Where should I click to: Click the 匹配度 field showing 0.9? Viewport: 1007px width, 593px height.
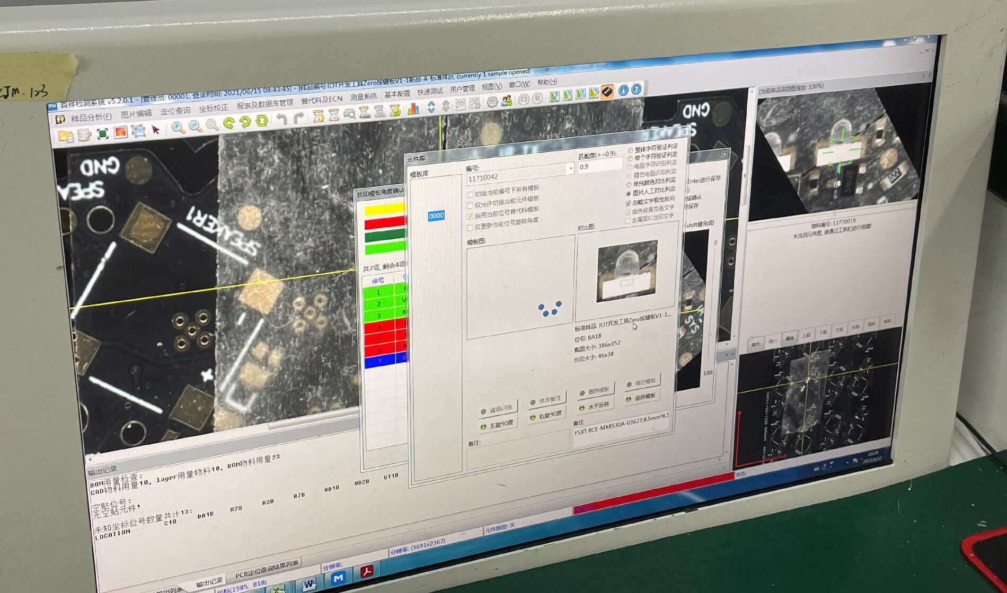click(x=599, y=166)
